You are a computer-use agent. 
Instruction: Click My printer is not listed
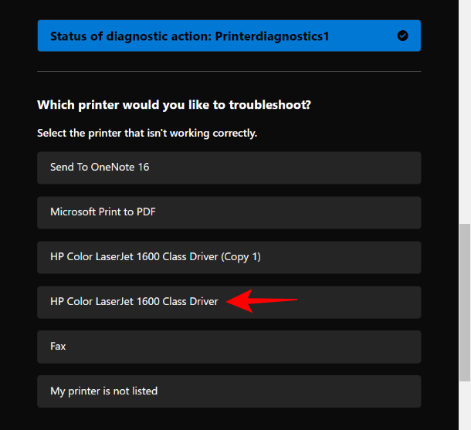(x=229, y=391)
